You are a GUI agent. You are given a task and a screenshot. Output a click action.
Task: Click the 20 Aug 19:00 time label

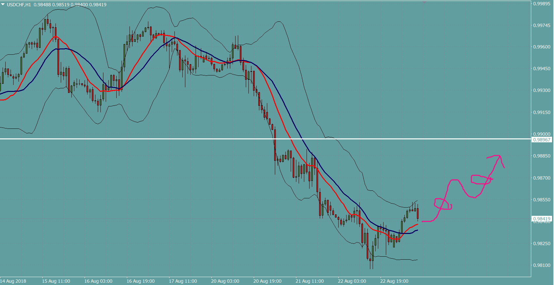click(x=267, y=281)
